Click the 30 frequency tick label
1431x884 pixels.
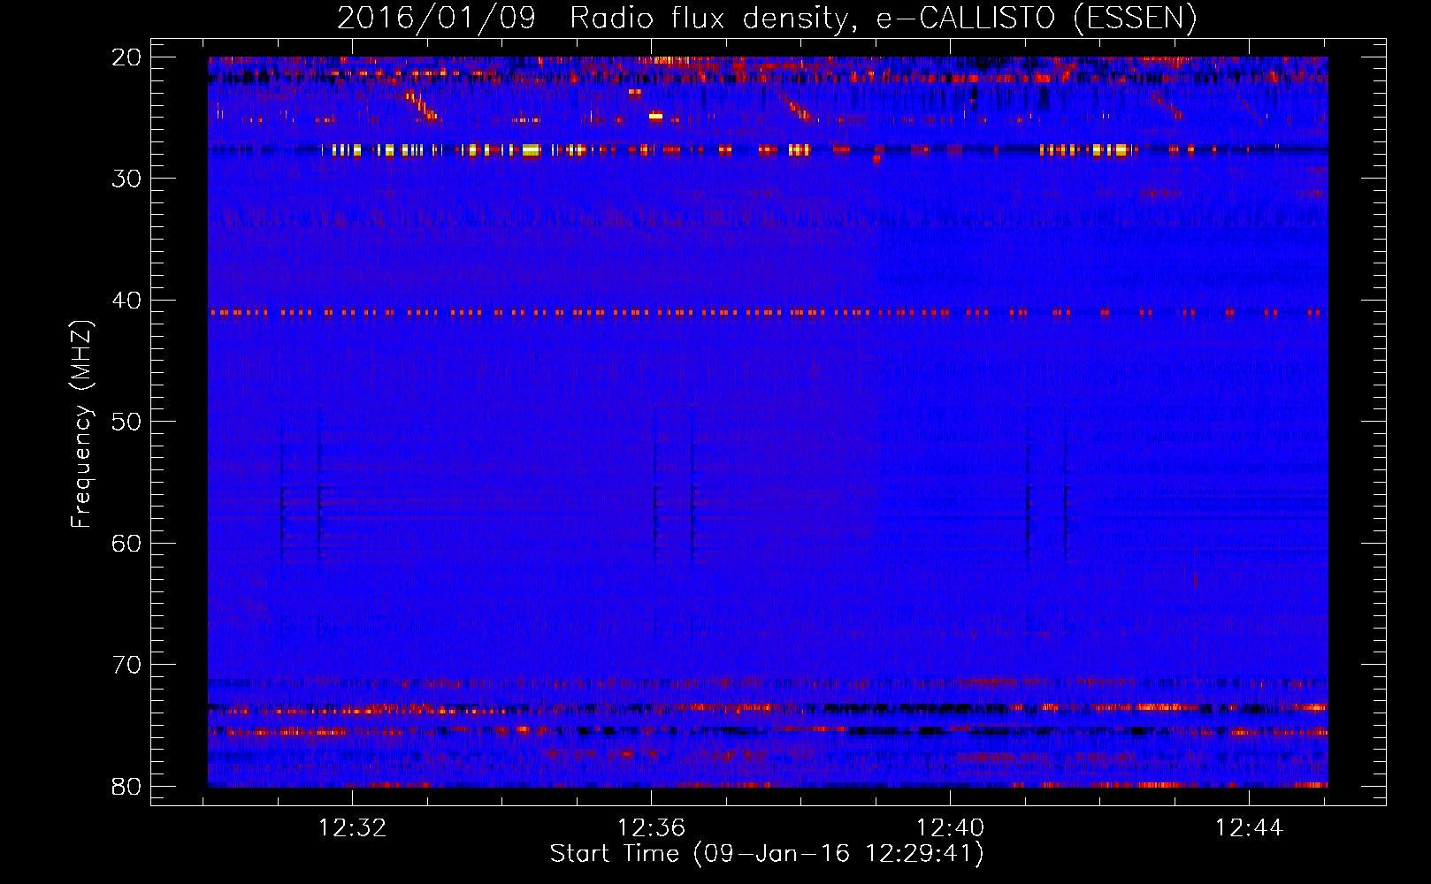click(x=126, y=179)
